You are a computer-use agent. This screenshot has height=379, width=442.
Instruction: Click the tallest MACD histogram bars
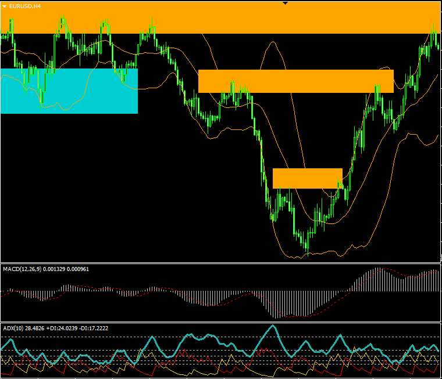(x=377, y=279)
